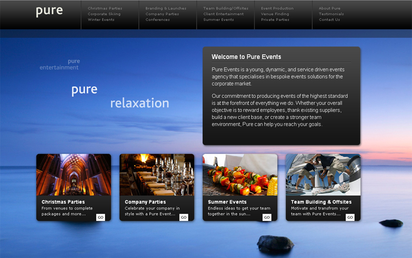Open the Conferences menu link
The height and width of the screenshot is (258, 412).
pos(158,20)
